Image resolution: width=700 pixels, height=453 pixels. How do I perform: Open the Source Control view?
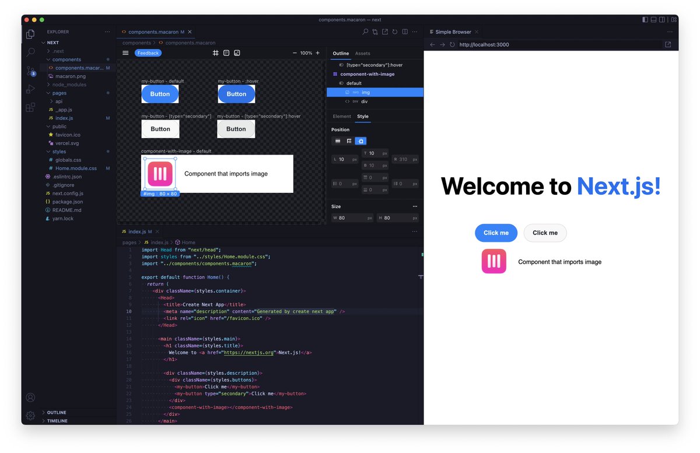tap(30, 71)
